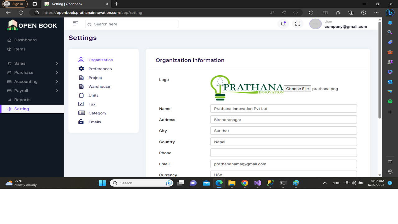Expand the Purchase menu
The width and height of the screenshot is (398, 224).
(x=23, y=72)
